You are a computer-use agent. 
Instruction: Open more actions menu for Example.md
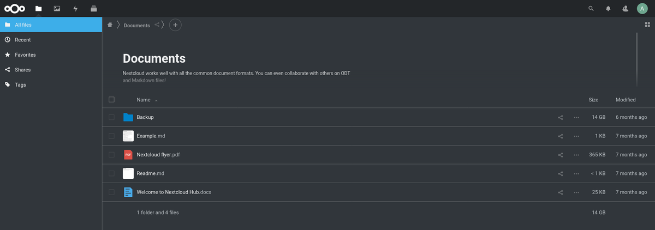576,136
